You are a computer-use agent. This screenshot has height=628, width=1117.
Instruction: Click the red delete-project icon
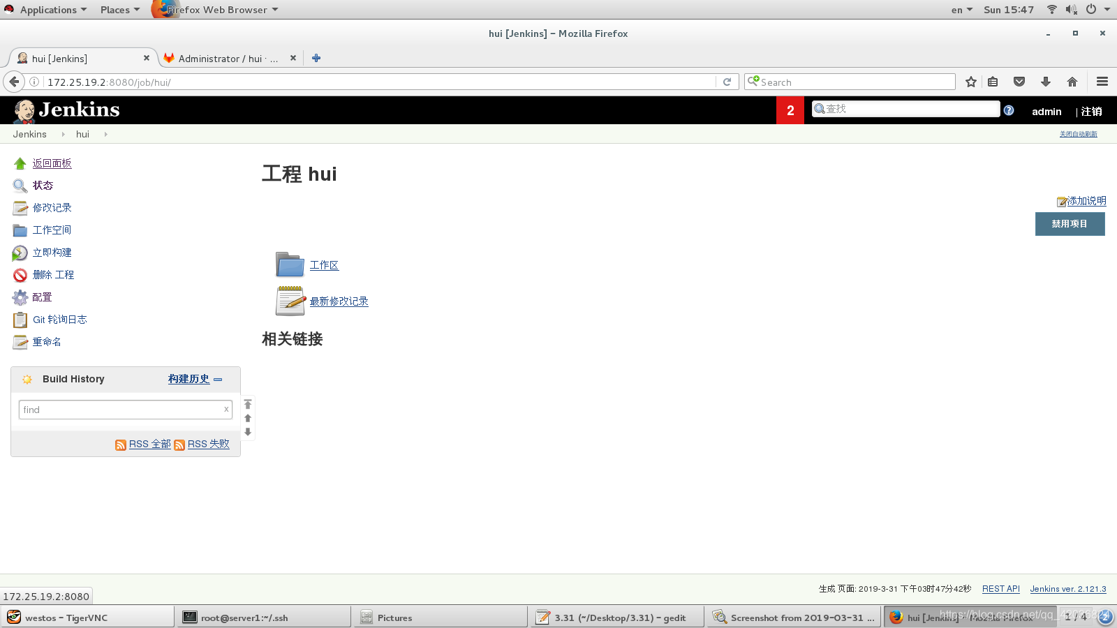[20, 275]
